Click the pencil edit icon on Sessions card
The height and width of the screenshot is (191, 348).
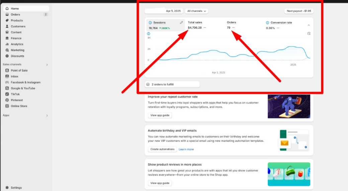181,23
